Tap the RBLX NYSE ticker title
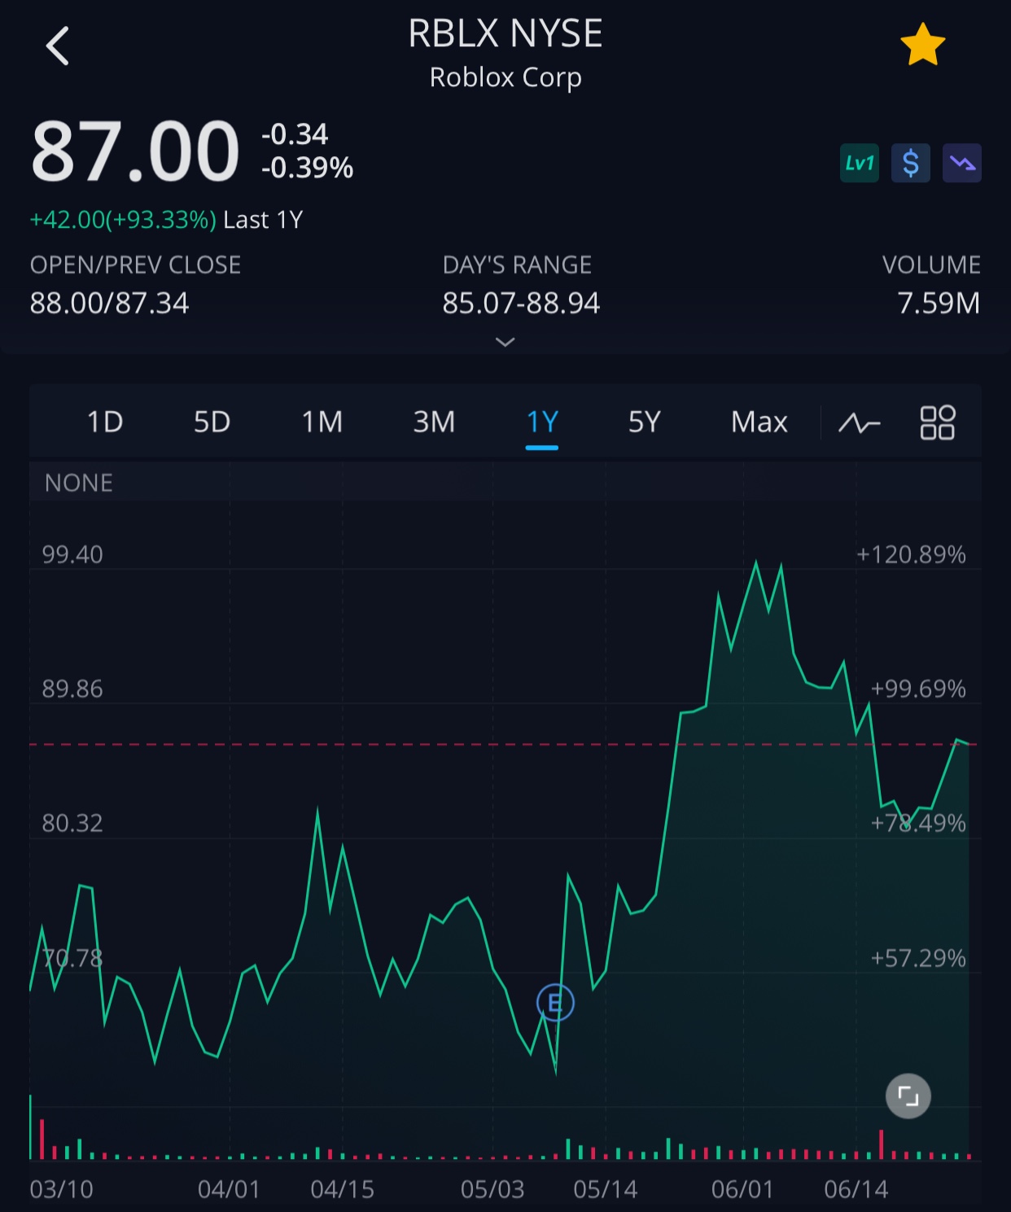The width and height of the screenshot is (1011, 1212). click(x=505, y=33)
